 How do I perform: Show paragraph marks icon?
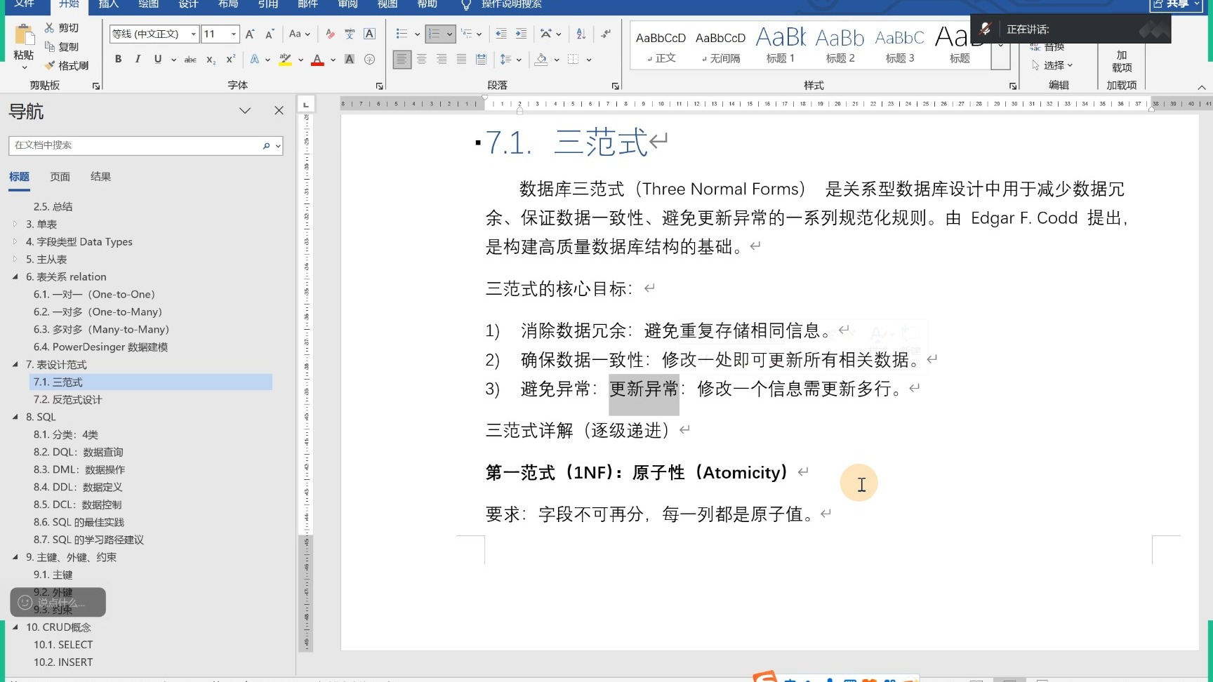606,34
